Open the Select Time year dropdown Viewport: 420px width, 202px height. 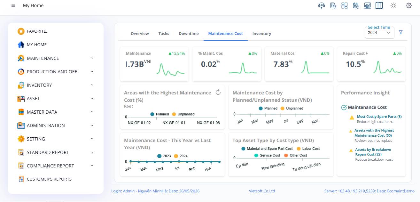point(380,32)
